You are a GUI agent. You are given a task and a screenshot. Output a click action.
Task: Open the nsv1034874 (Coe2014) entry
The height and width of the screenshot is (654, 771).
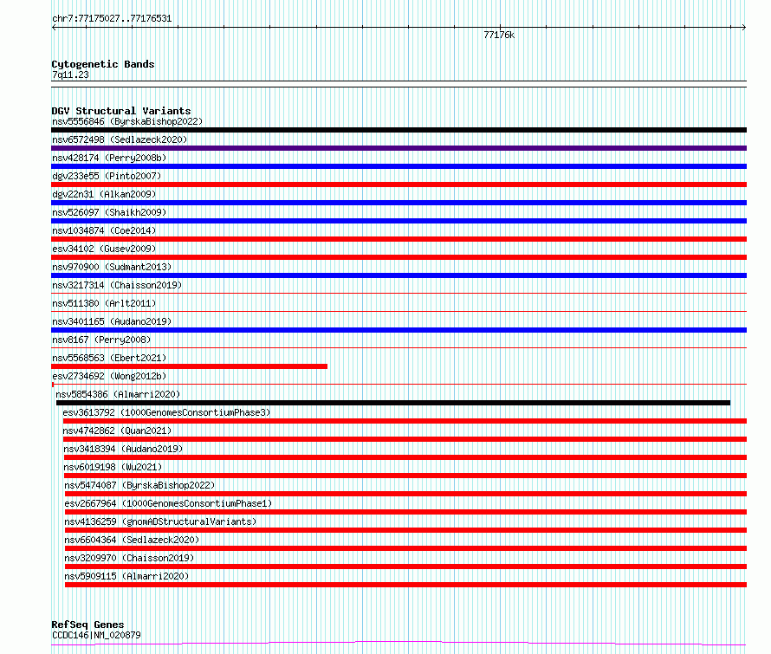coord(104,230)
